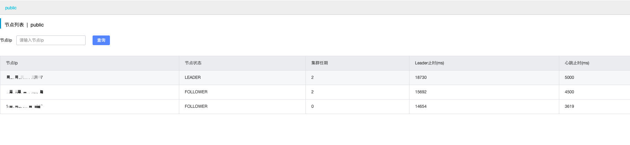Screen dimensions: 630x145
Task: Click the heartbeat value 3619
Action: [x=569, y=106]
